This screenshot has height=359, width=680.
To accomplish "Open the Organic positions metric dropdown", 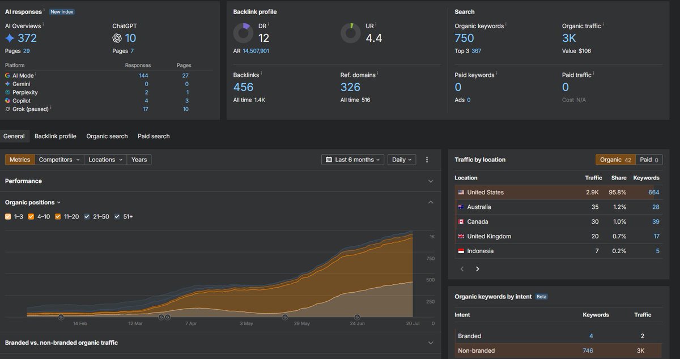I will pyautogui.click(x=32, y=202).
